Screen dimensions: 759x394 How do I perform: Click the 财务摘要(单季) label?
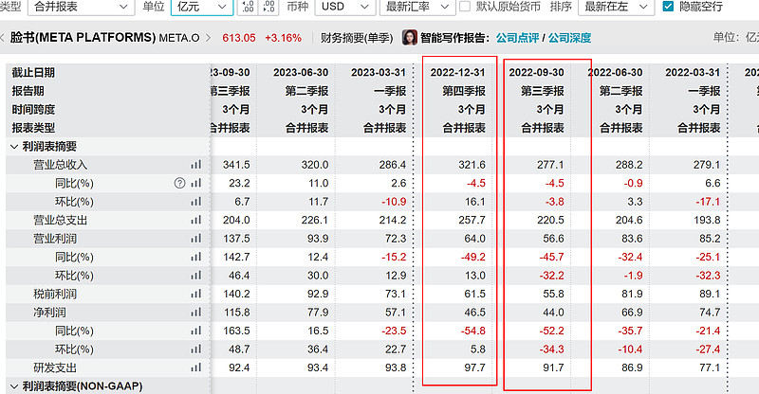357,38
